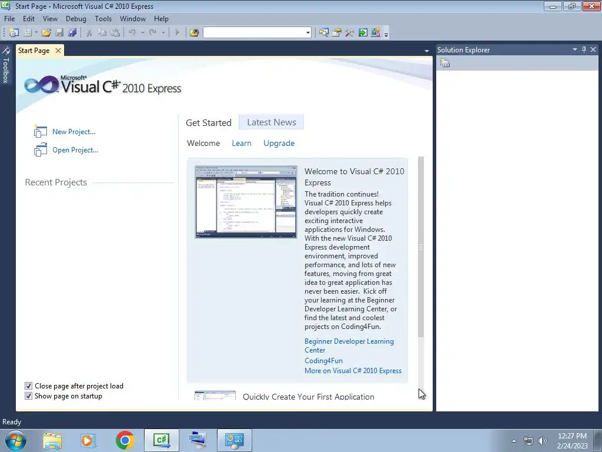The image size is (602, 452).
Task: Open Windows Explorer from the taskbar
Action: (52, 440)
